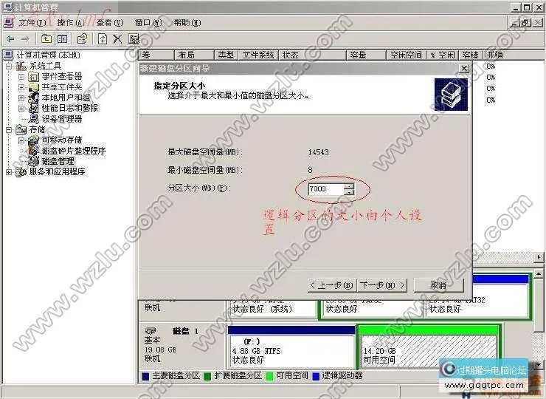Image resolution: width=546 pixels, height=399 pixels.
Task: Open the 窗口(W) menu
Action: pos(148,23)
